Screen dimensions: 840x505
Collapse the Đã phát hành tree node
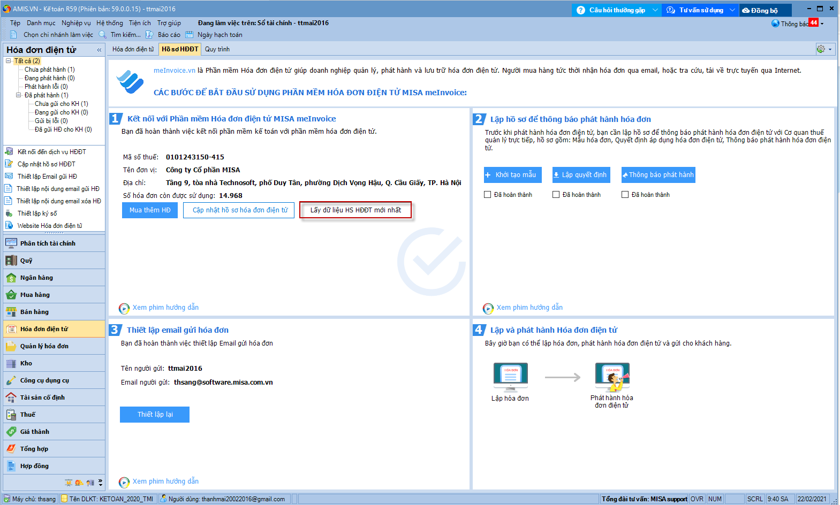pos(19,95)
